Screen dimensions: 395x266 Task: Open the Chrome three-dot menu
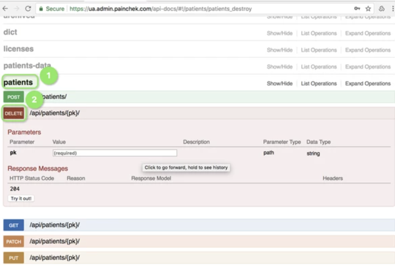393,9
